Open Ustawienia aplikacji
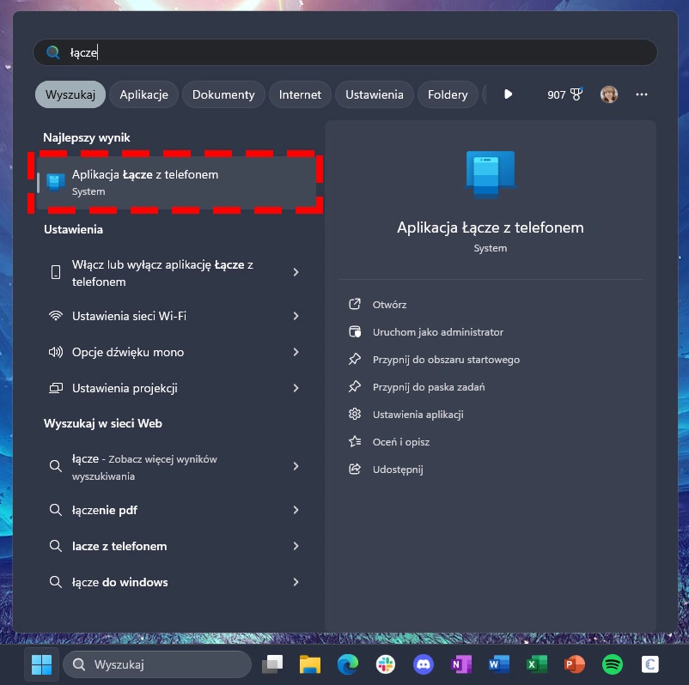The width and height of the screenshot is (689, 685). coord(418,415)
